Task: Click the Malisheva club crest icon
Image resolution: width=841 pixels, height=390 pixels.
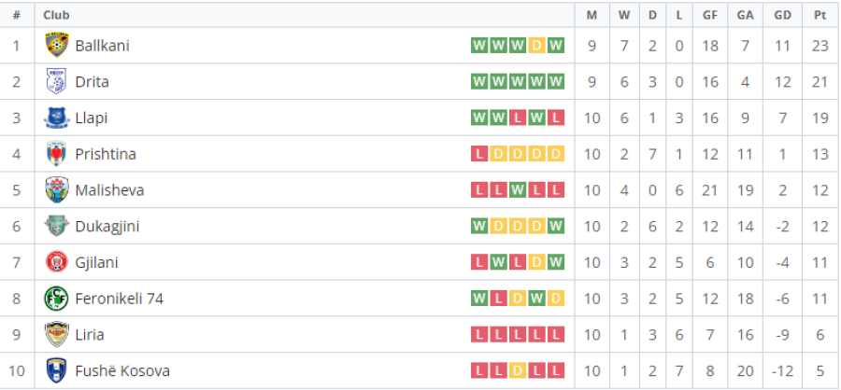Action: 56,190
